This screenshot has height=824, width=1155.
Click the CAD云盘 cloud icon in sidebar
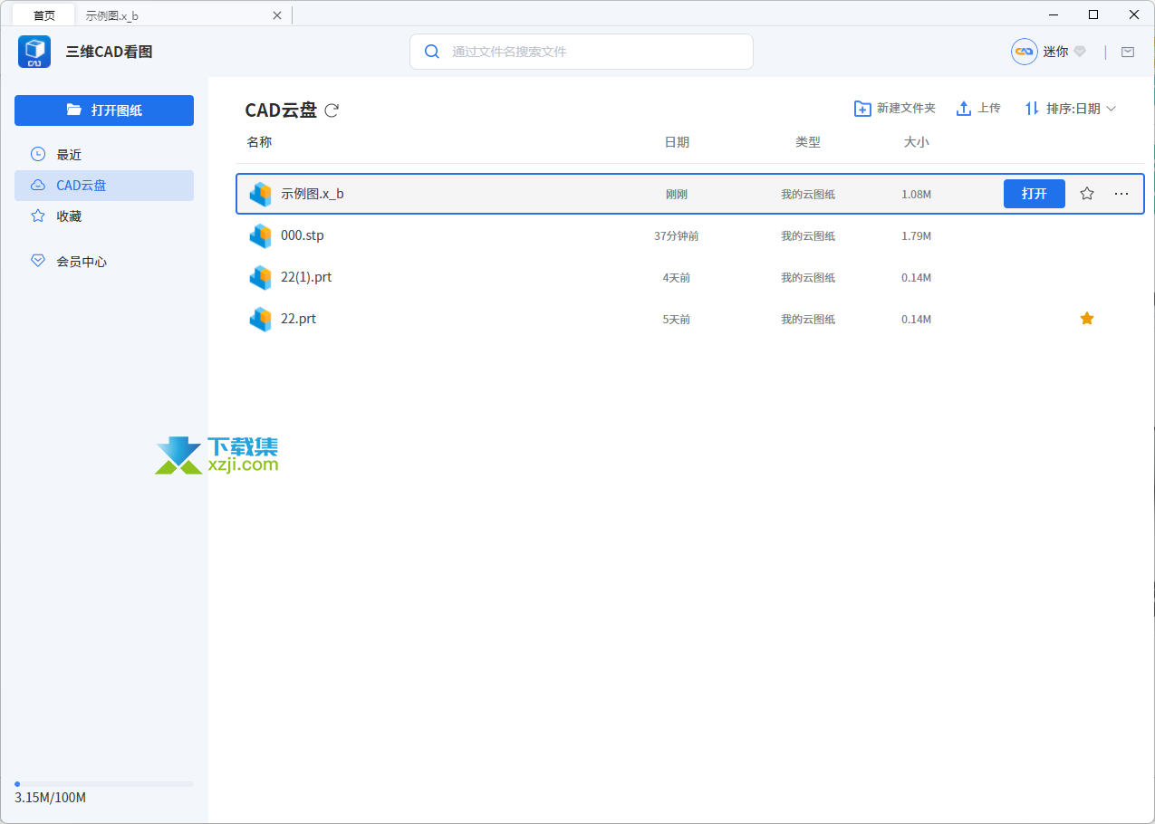pyautogui.click(x=38, y=185)
